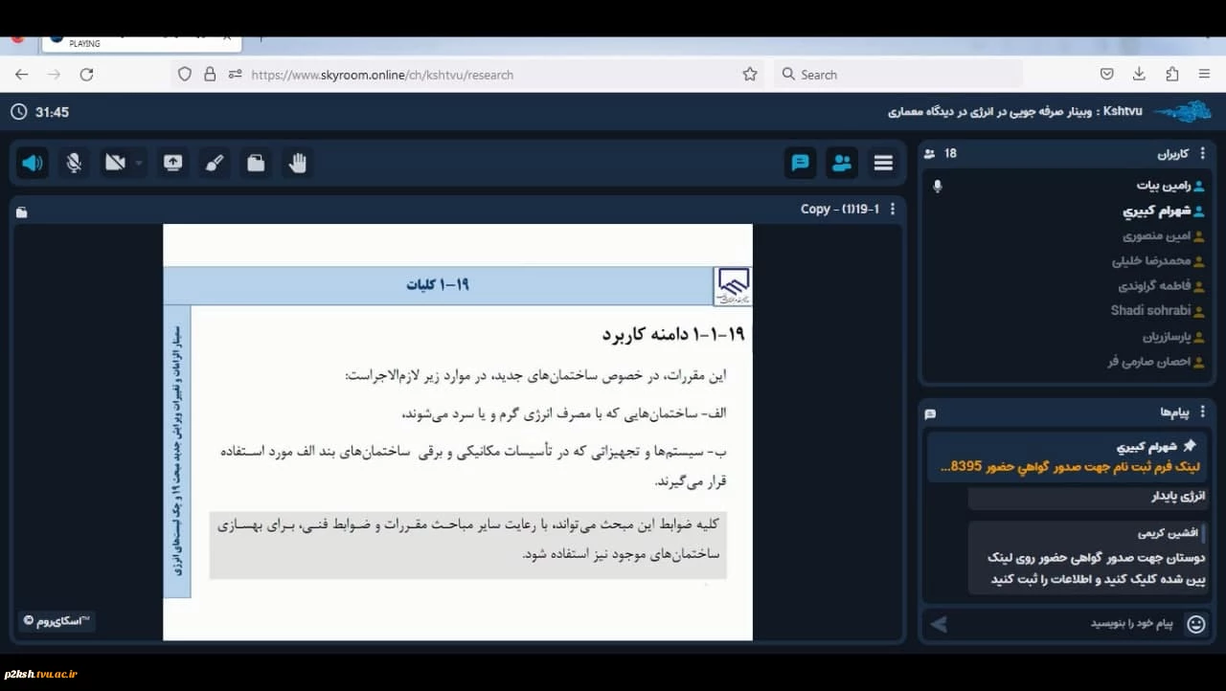This screenshot has height=691, width=1226.
Task: Click the shield tracking protection icon
Action: pyautogui.click(x=186, y=74)
